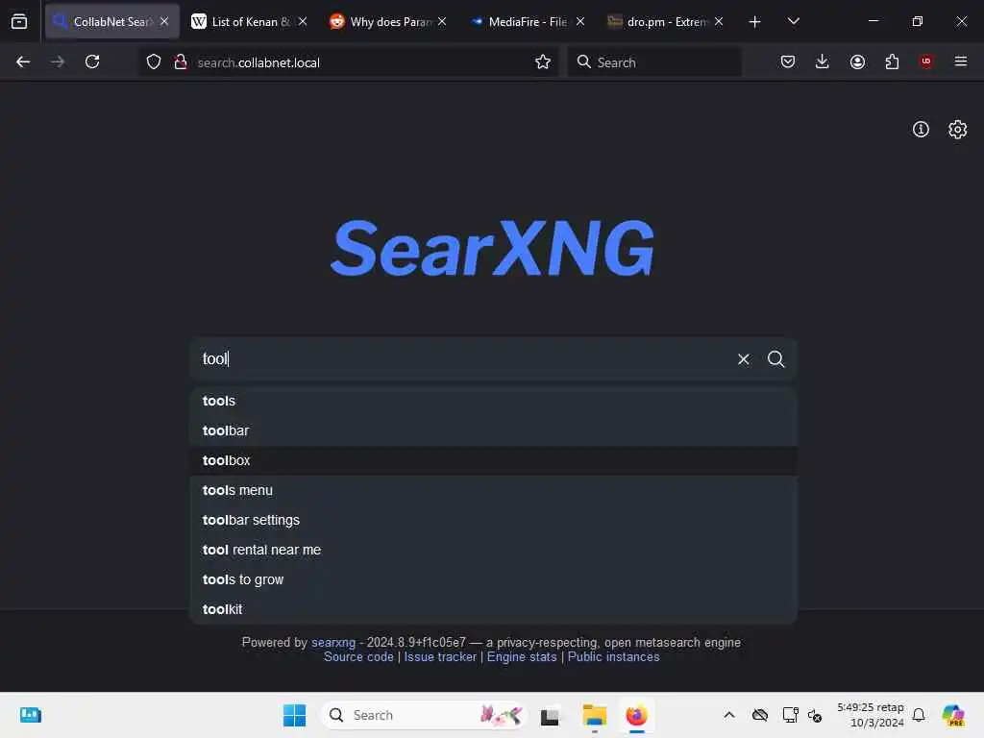Click the Windows taskbar Search box

pos(424,715)
